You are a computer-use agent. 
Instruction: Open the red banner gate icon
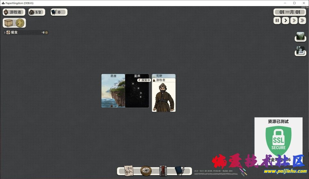[163, 171]
